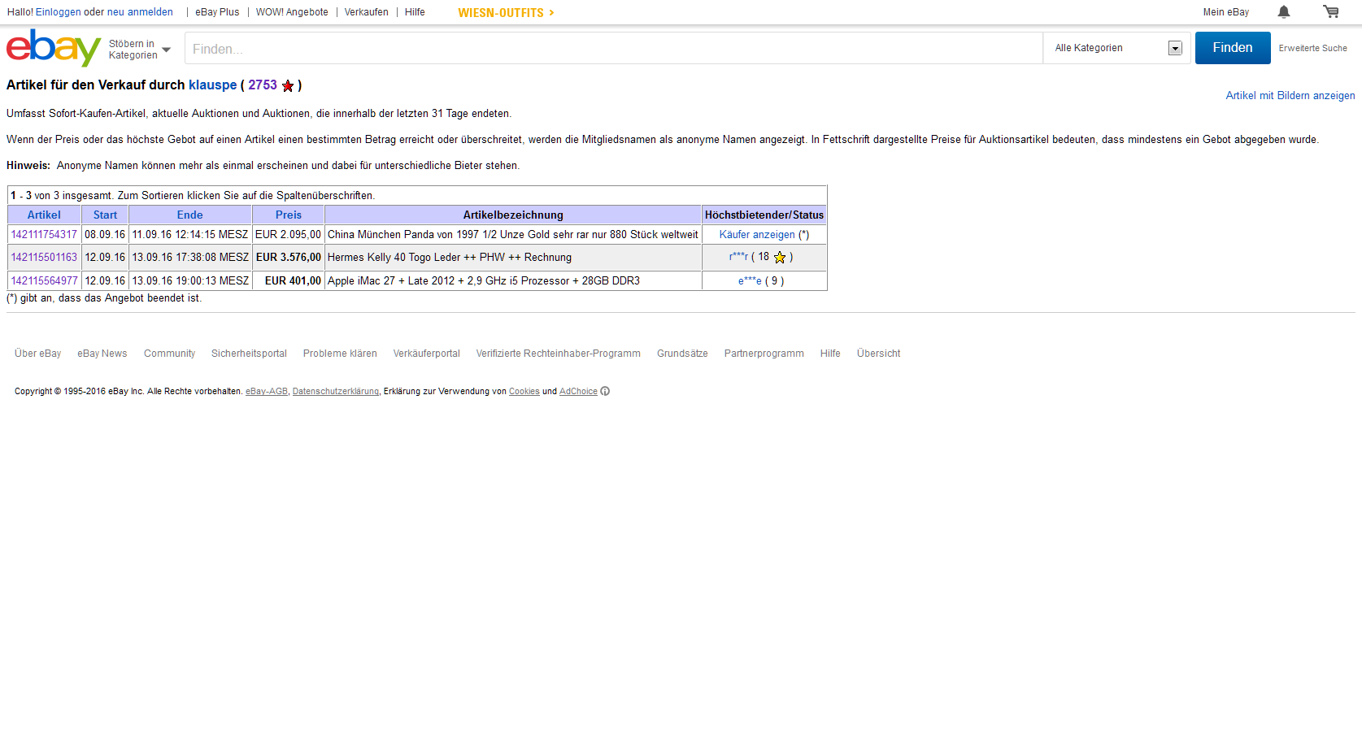This screenshot has height=738, width=1362.
Task: Open the Mein eBay menu
Action: click(x=1225, y=12)
